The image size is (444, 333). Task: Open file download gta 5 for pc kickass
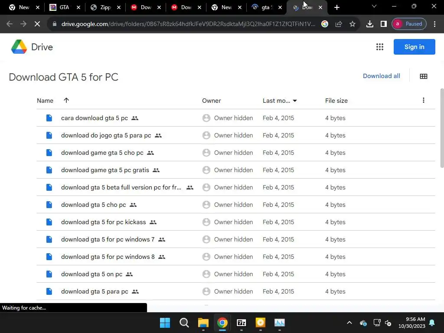pos(103,222)
